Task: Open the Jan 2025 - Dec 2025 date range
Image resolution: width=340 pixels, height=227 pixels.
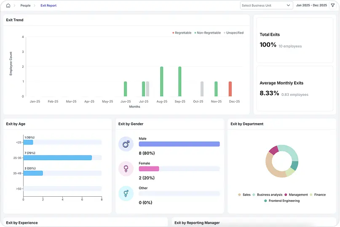Action: click(311, 5)
